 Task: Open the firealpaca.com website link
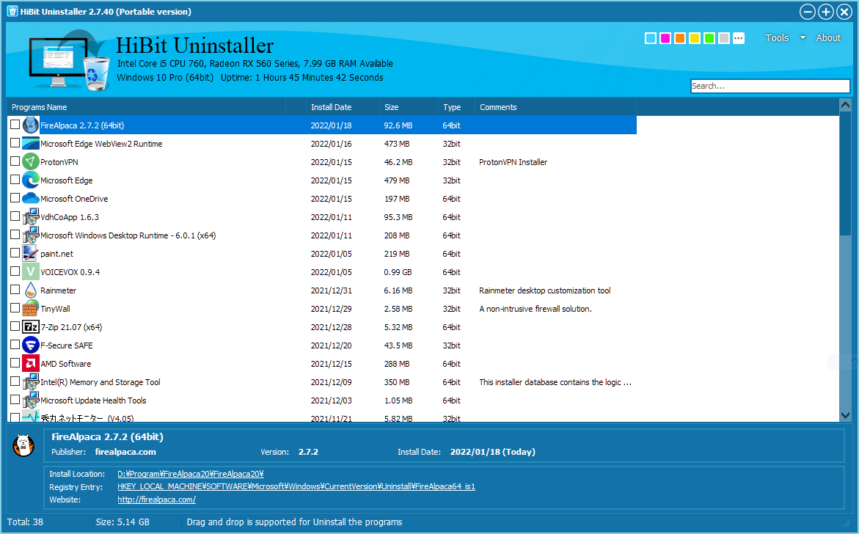point(156,500)
